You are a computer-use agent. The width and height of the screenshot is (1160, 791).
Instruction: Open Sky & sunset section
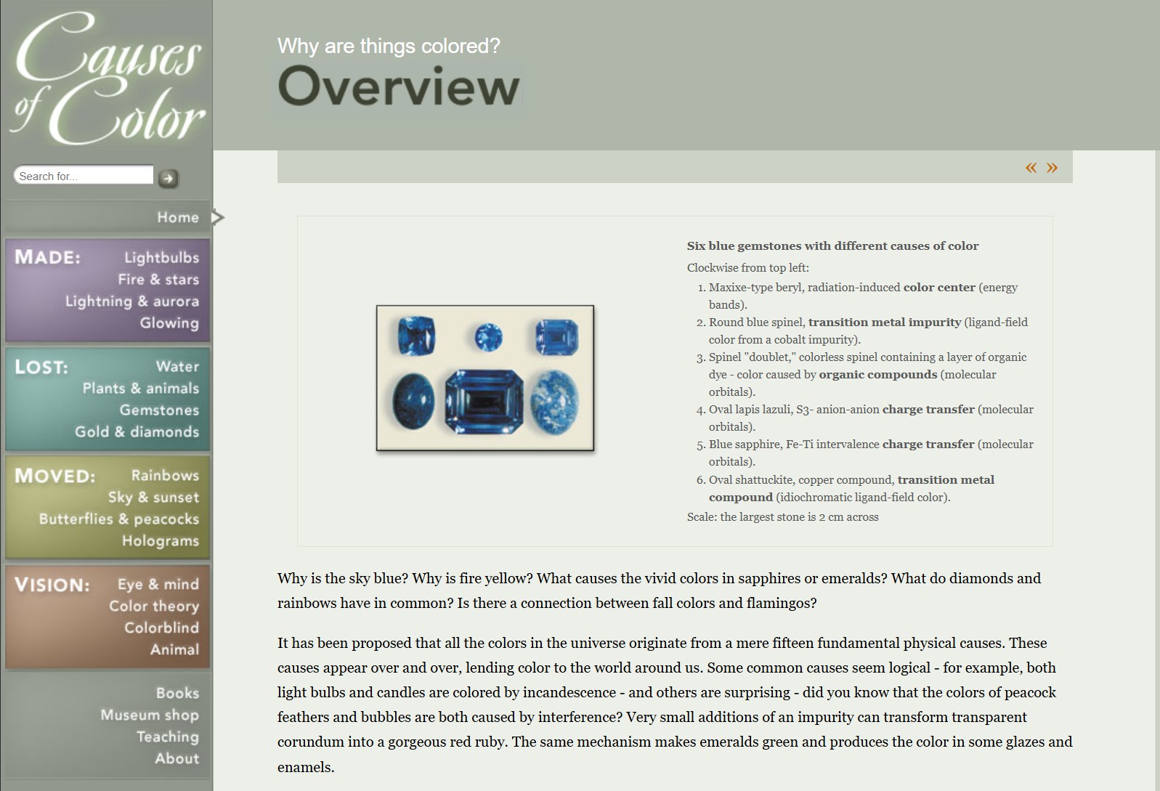[x=153, y=497]
